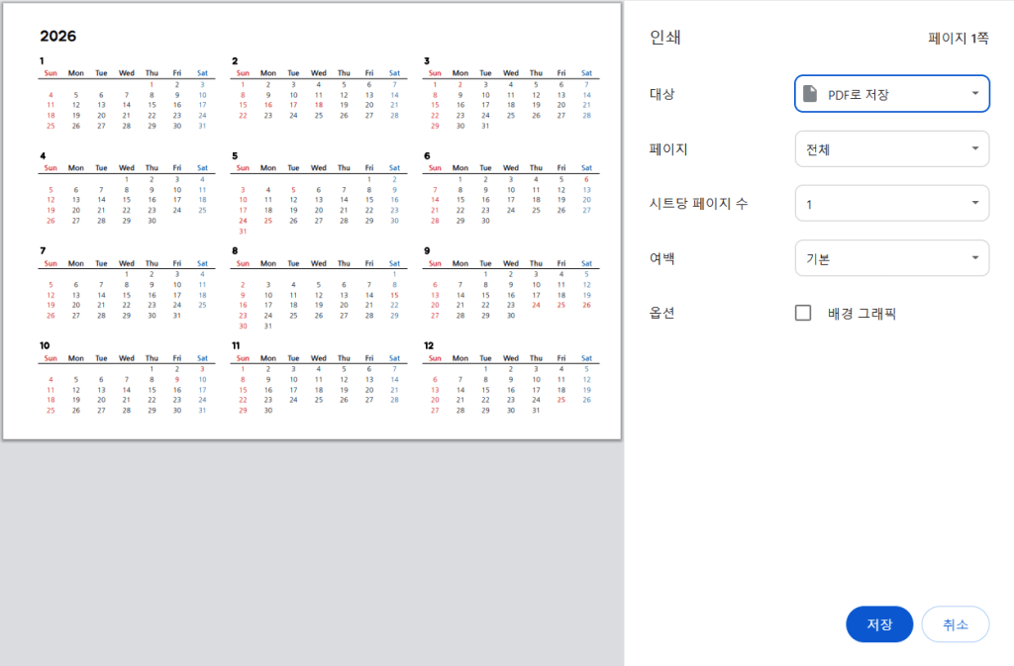Click the gray area below the preview page

click(x=312, y=554)
